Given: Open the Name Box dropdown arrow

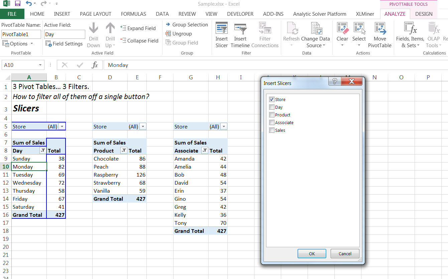Looking at the screenshot, I should (40, 65).
